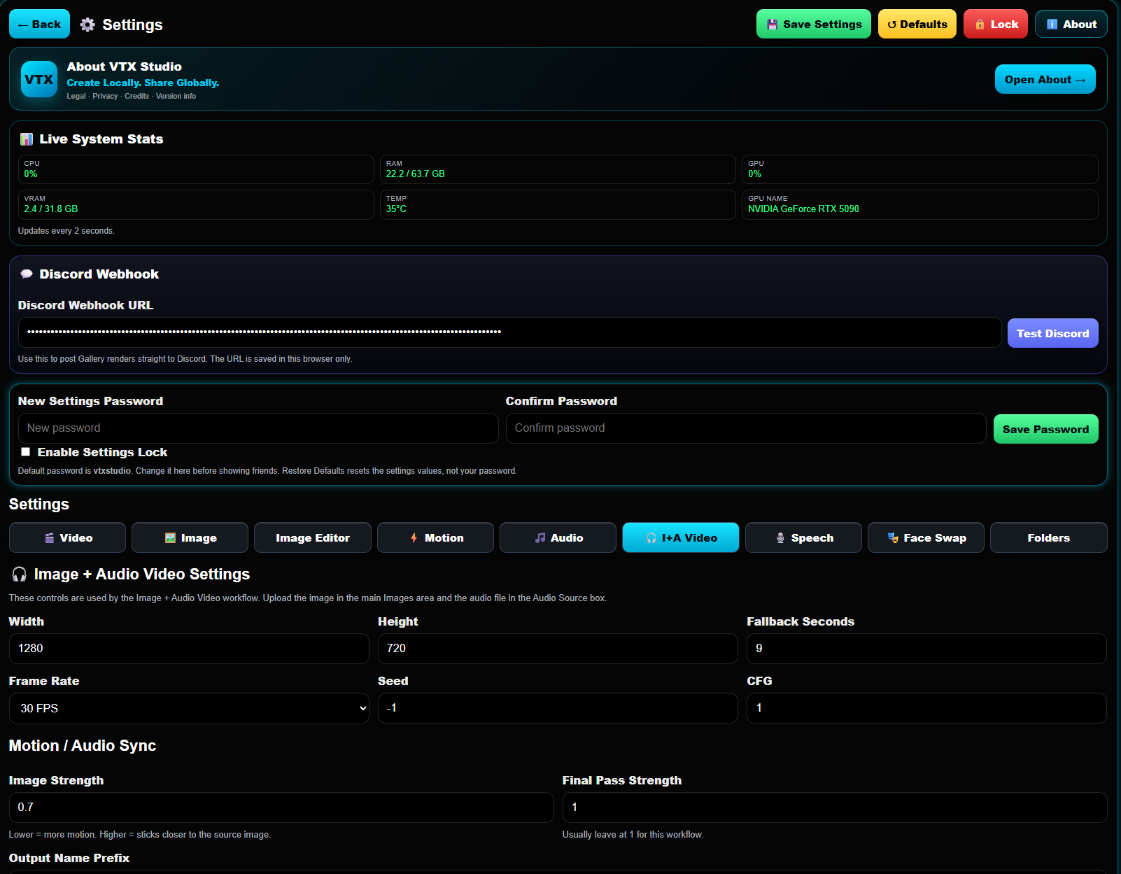Switch to the Speech tab
The image size is (1121, 874).
(x=803, y=537)
